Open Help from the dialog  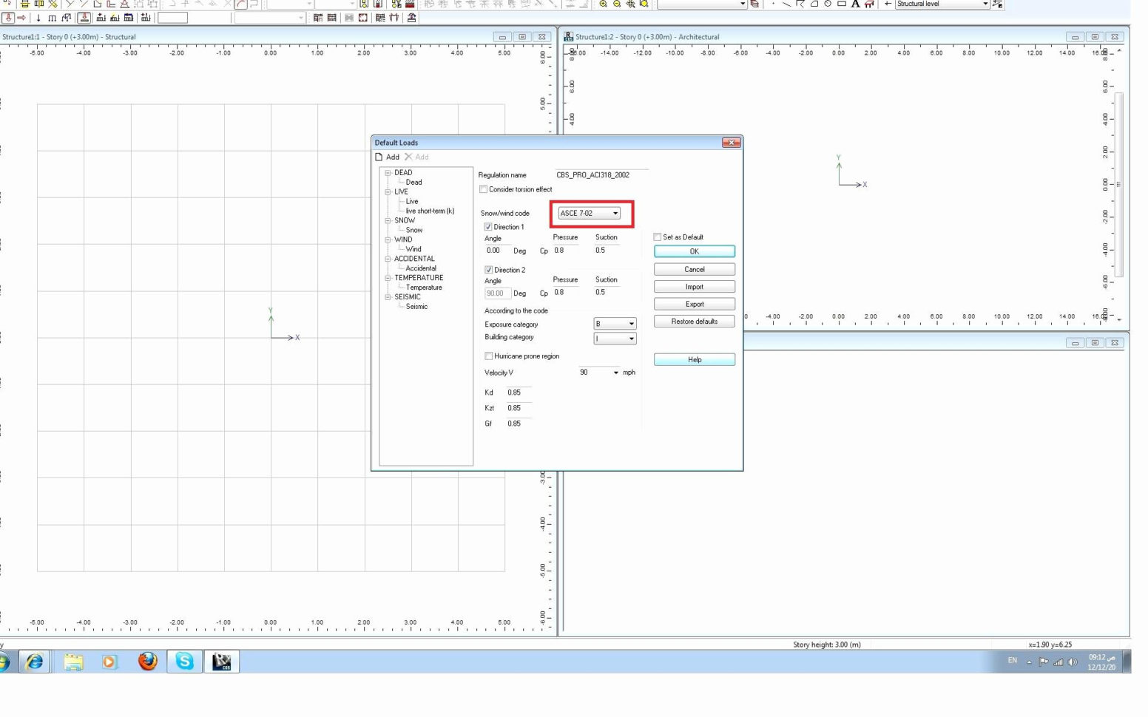[694, 359]
